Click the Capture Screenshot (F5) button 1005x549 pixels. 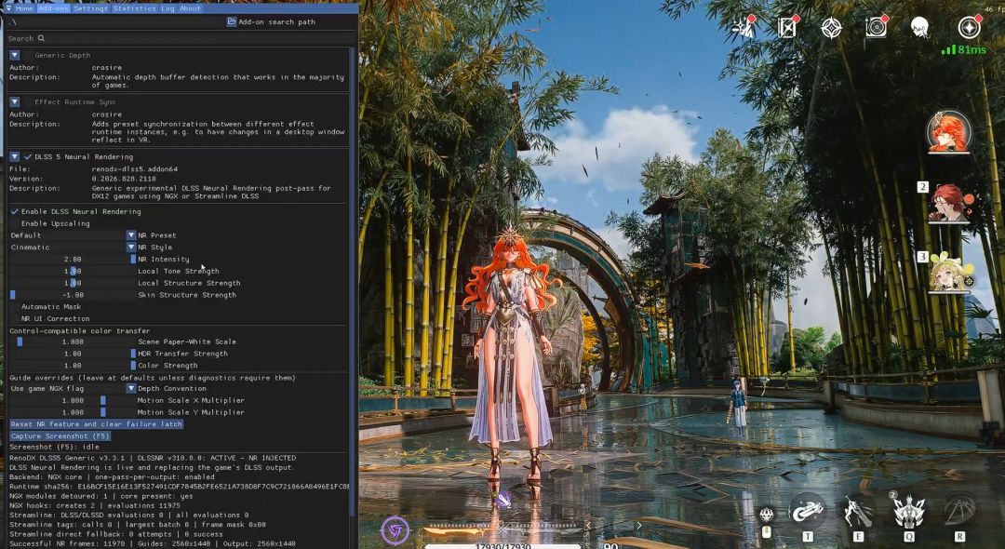60,436
